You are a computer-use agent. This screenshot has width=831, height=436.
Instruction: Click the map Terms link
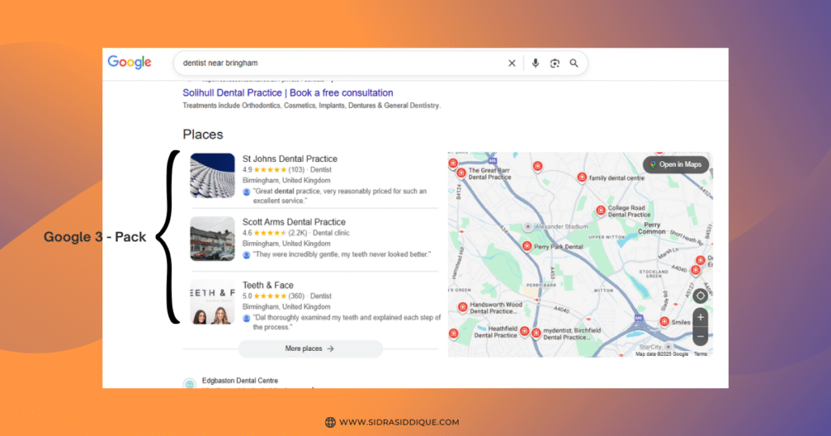click(700, 354)
